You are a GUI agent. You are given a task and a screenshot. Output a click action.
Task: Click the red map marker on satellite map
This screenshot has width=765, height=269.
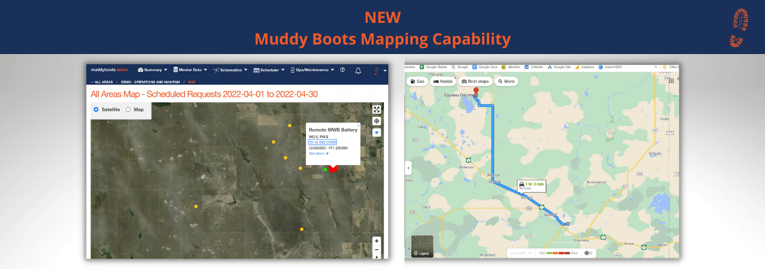tap(332, 169)
